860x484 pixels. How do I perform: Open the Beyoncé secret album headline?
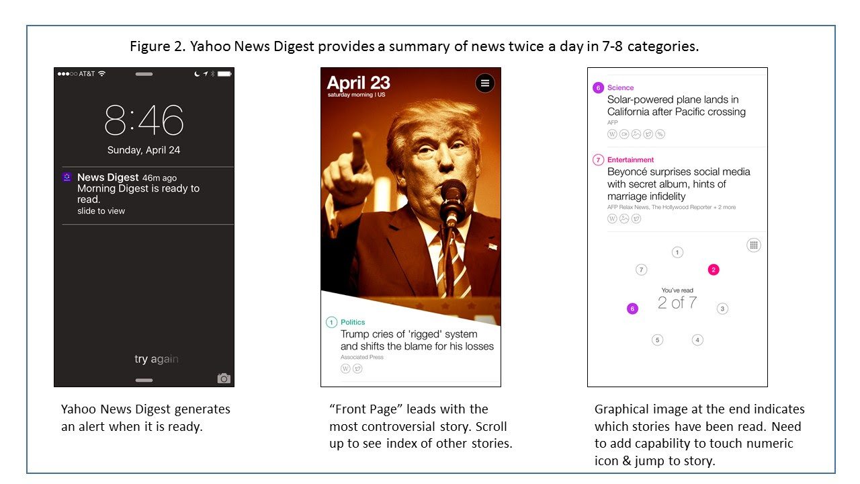[x=678, y=184]
